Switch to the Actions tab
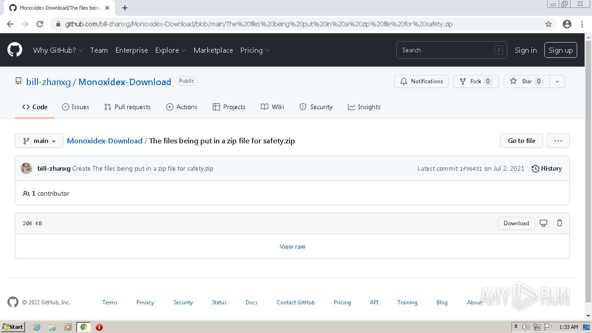Image resolution: width=592 pixels, height=333 pixels. coord(182,107)
